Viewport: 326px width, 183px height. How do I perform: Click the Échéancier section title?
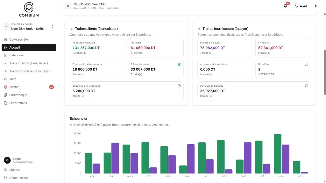coord(79,119)
